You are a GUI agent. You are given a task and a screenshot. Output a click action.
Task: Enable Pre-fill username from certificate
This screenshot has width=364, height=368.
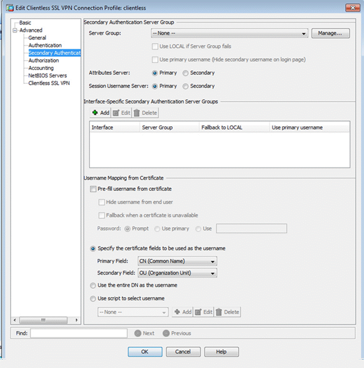(x=93, y=189)
